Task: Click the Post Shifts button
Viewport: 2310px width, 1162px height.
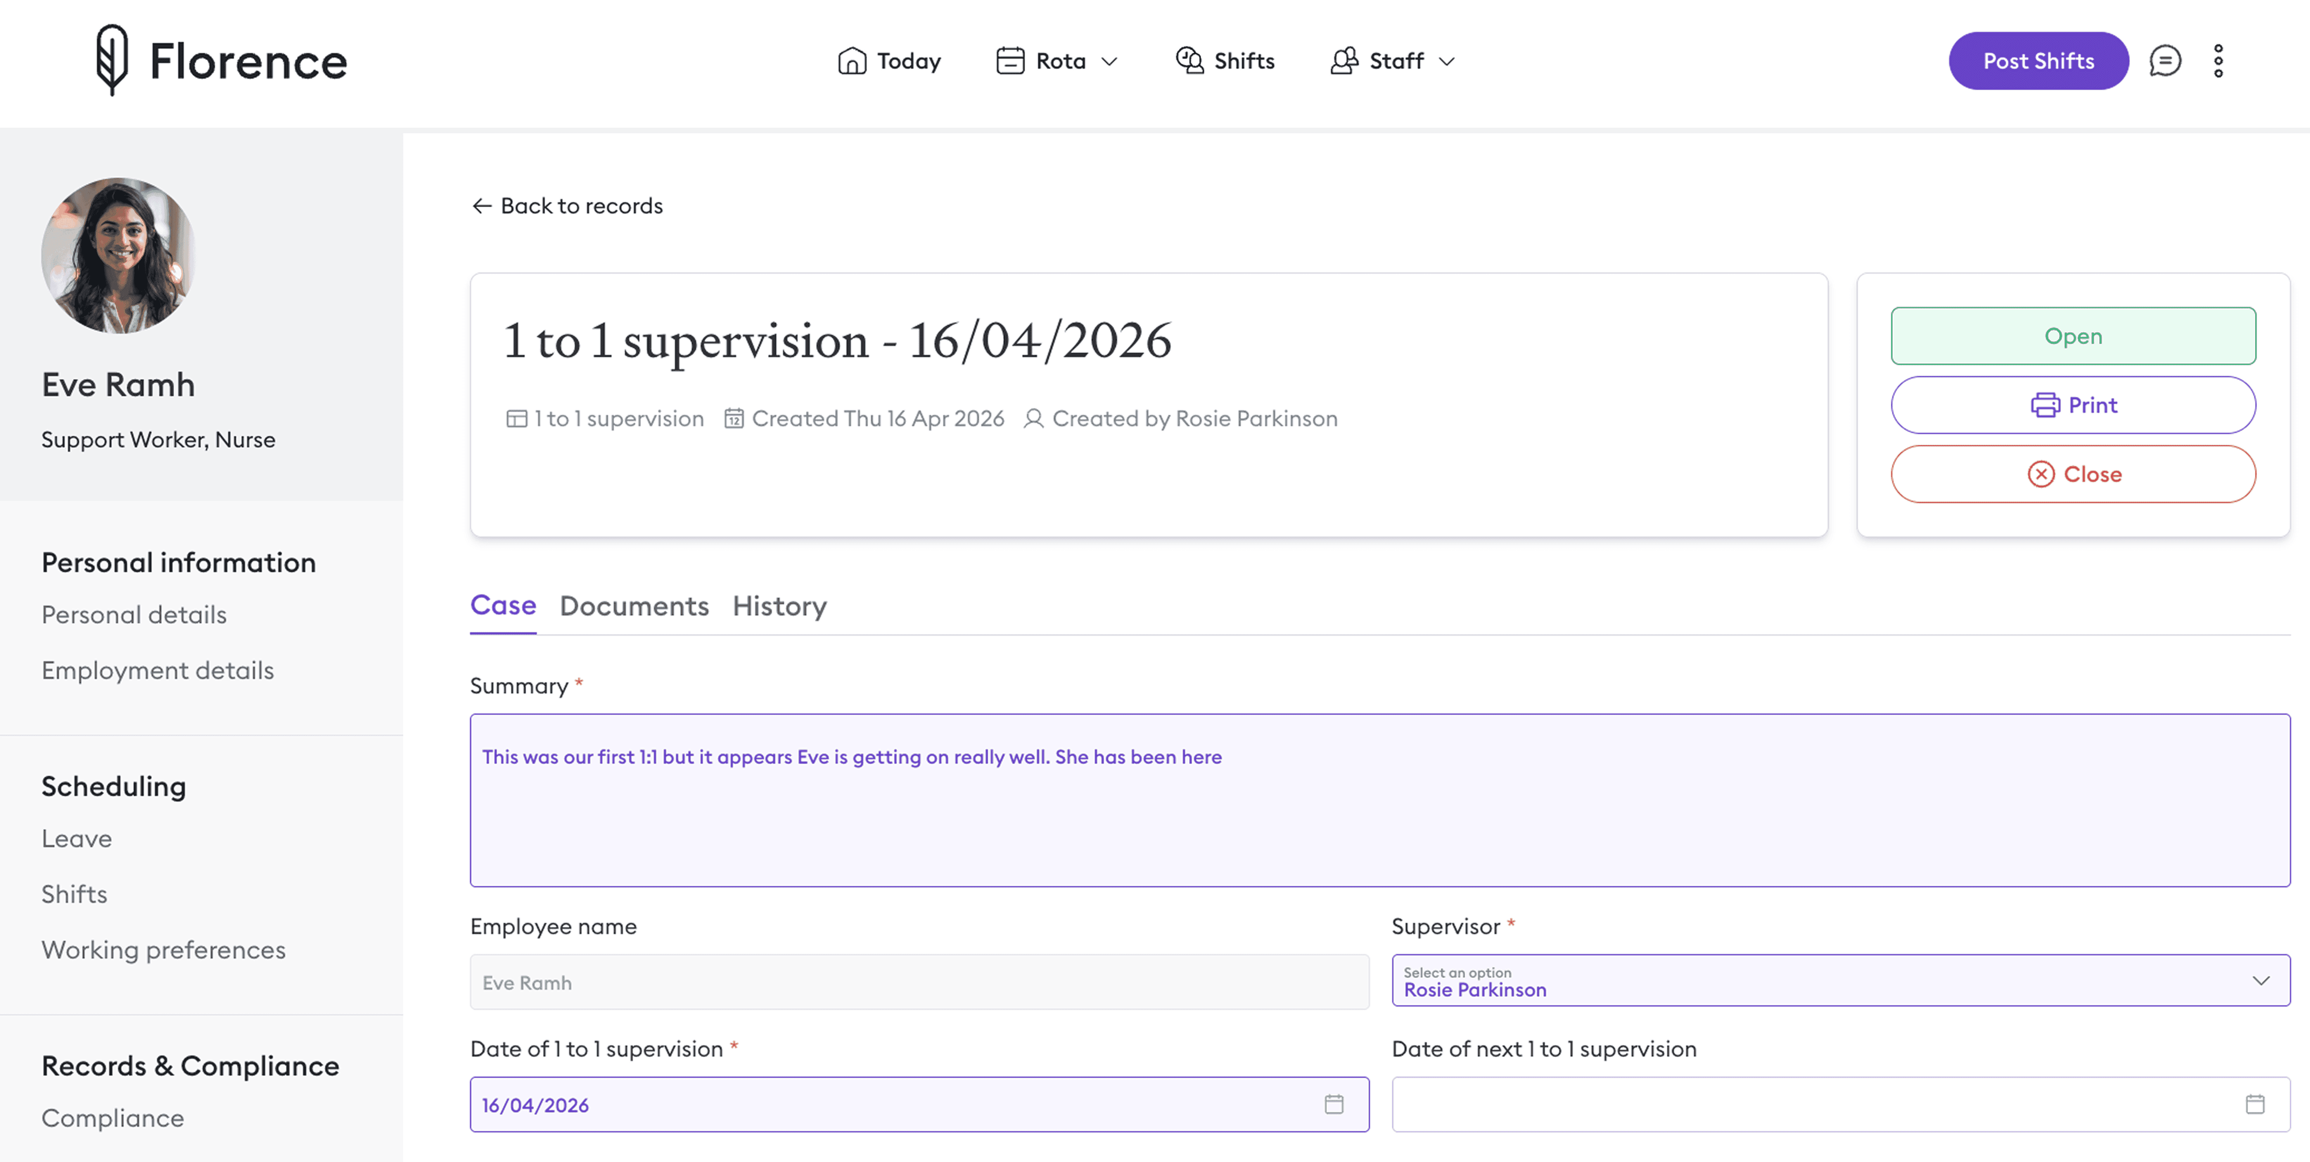Action: (x=2037, y=61)
